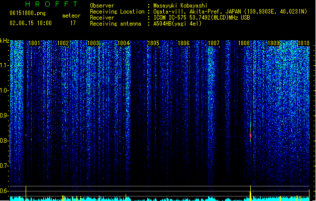The image size is (316, 201).
Task: Click the Receiving antenna label
Action: coord(116,24)
